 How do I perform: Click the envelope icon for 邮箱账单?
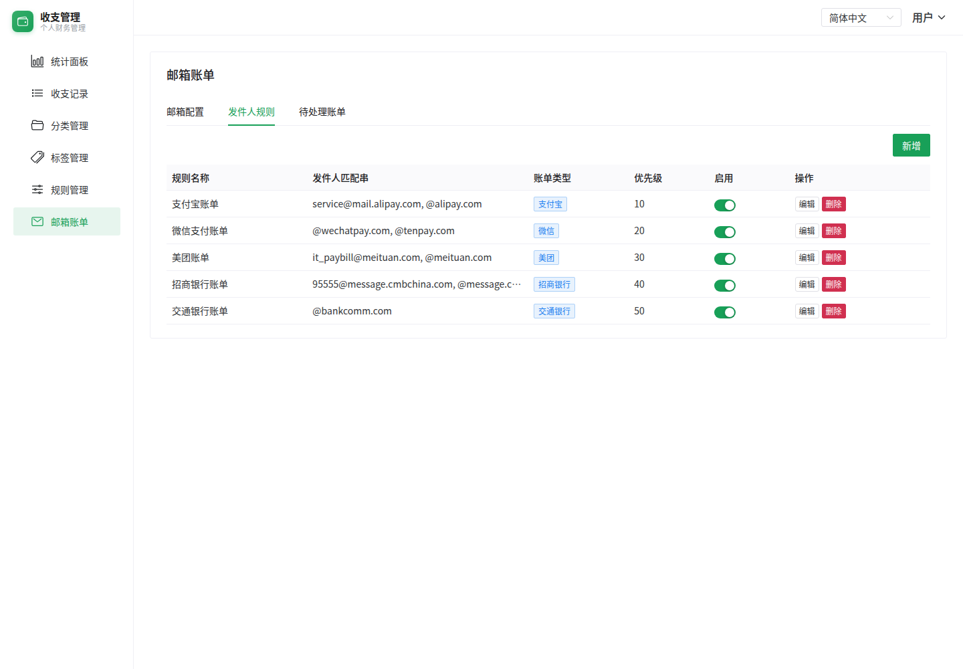[x=37, y=222]
